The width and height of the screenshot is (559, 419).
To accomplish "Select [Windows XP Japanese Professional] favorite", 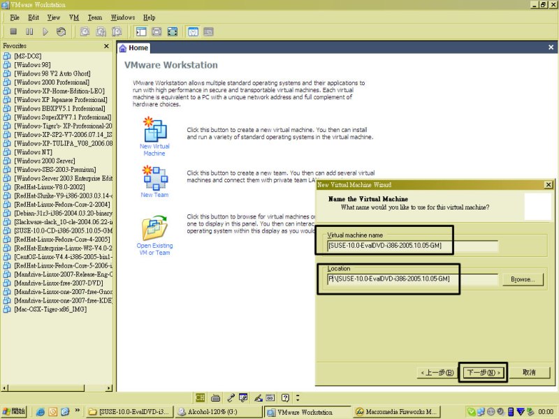I will (61, 100).
